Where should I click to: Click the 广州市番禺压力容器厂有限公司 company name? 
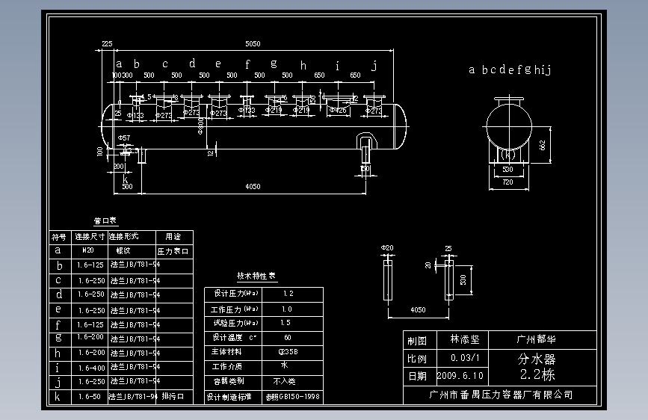point(501,395)
